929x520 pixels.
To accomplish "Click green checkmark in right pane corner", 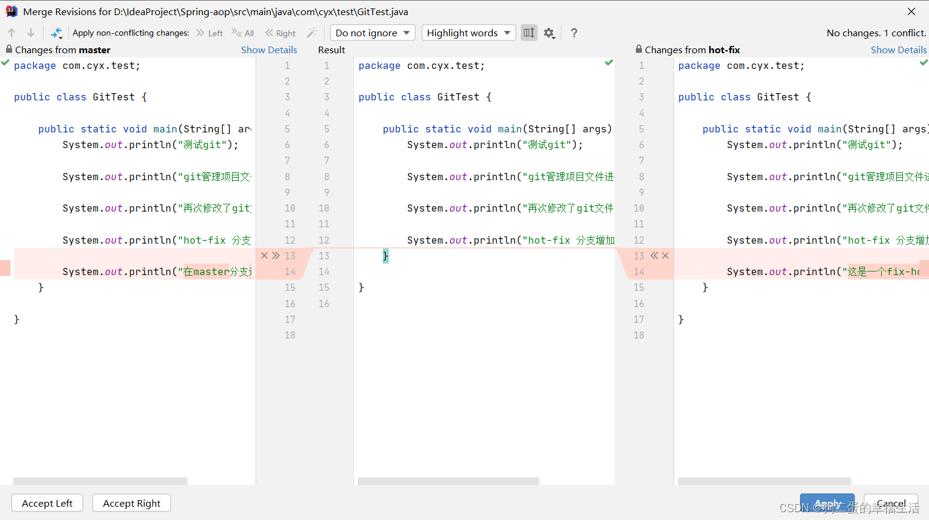I will pos(924,63).
